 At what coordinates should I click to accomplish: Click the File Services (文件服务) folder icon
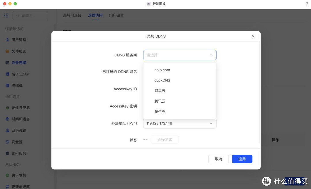click(7, 51)
